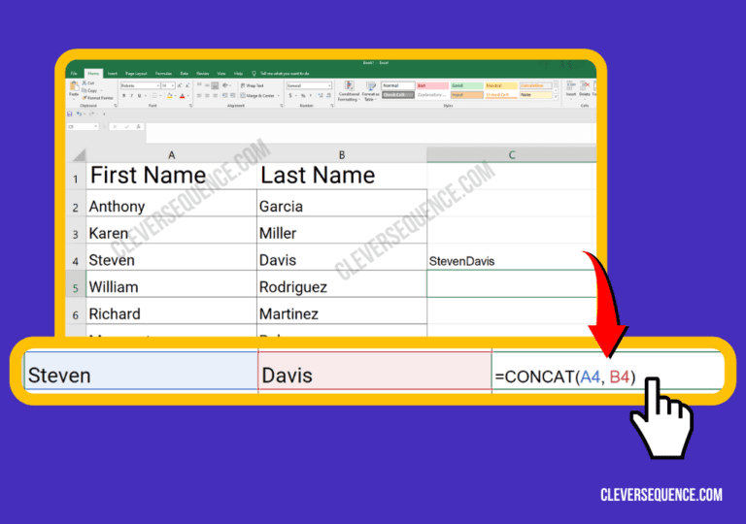Toggle Wrap Text

(x=253, y=85)
